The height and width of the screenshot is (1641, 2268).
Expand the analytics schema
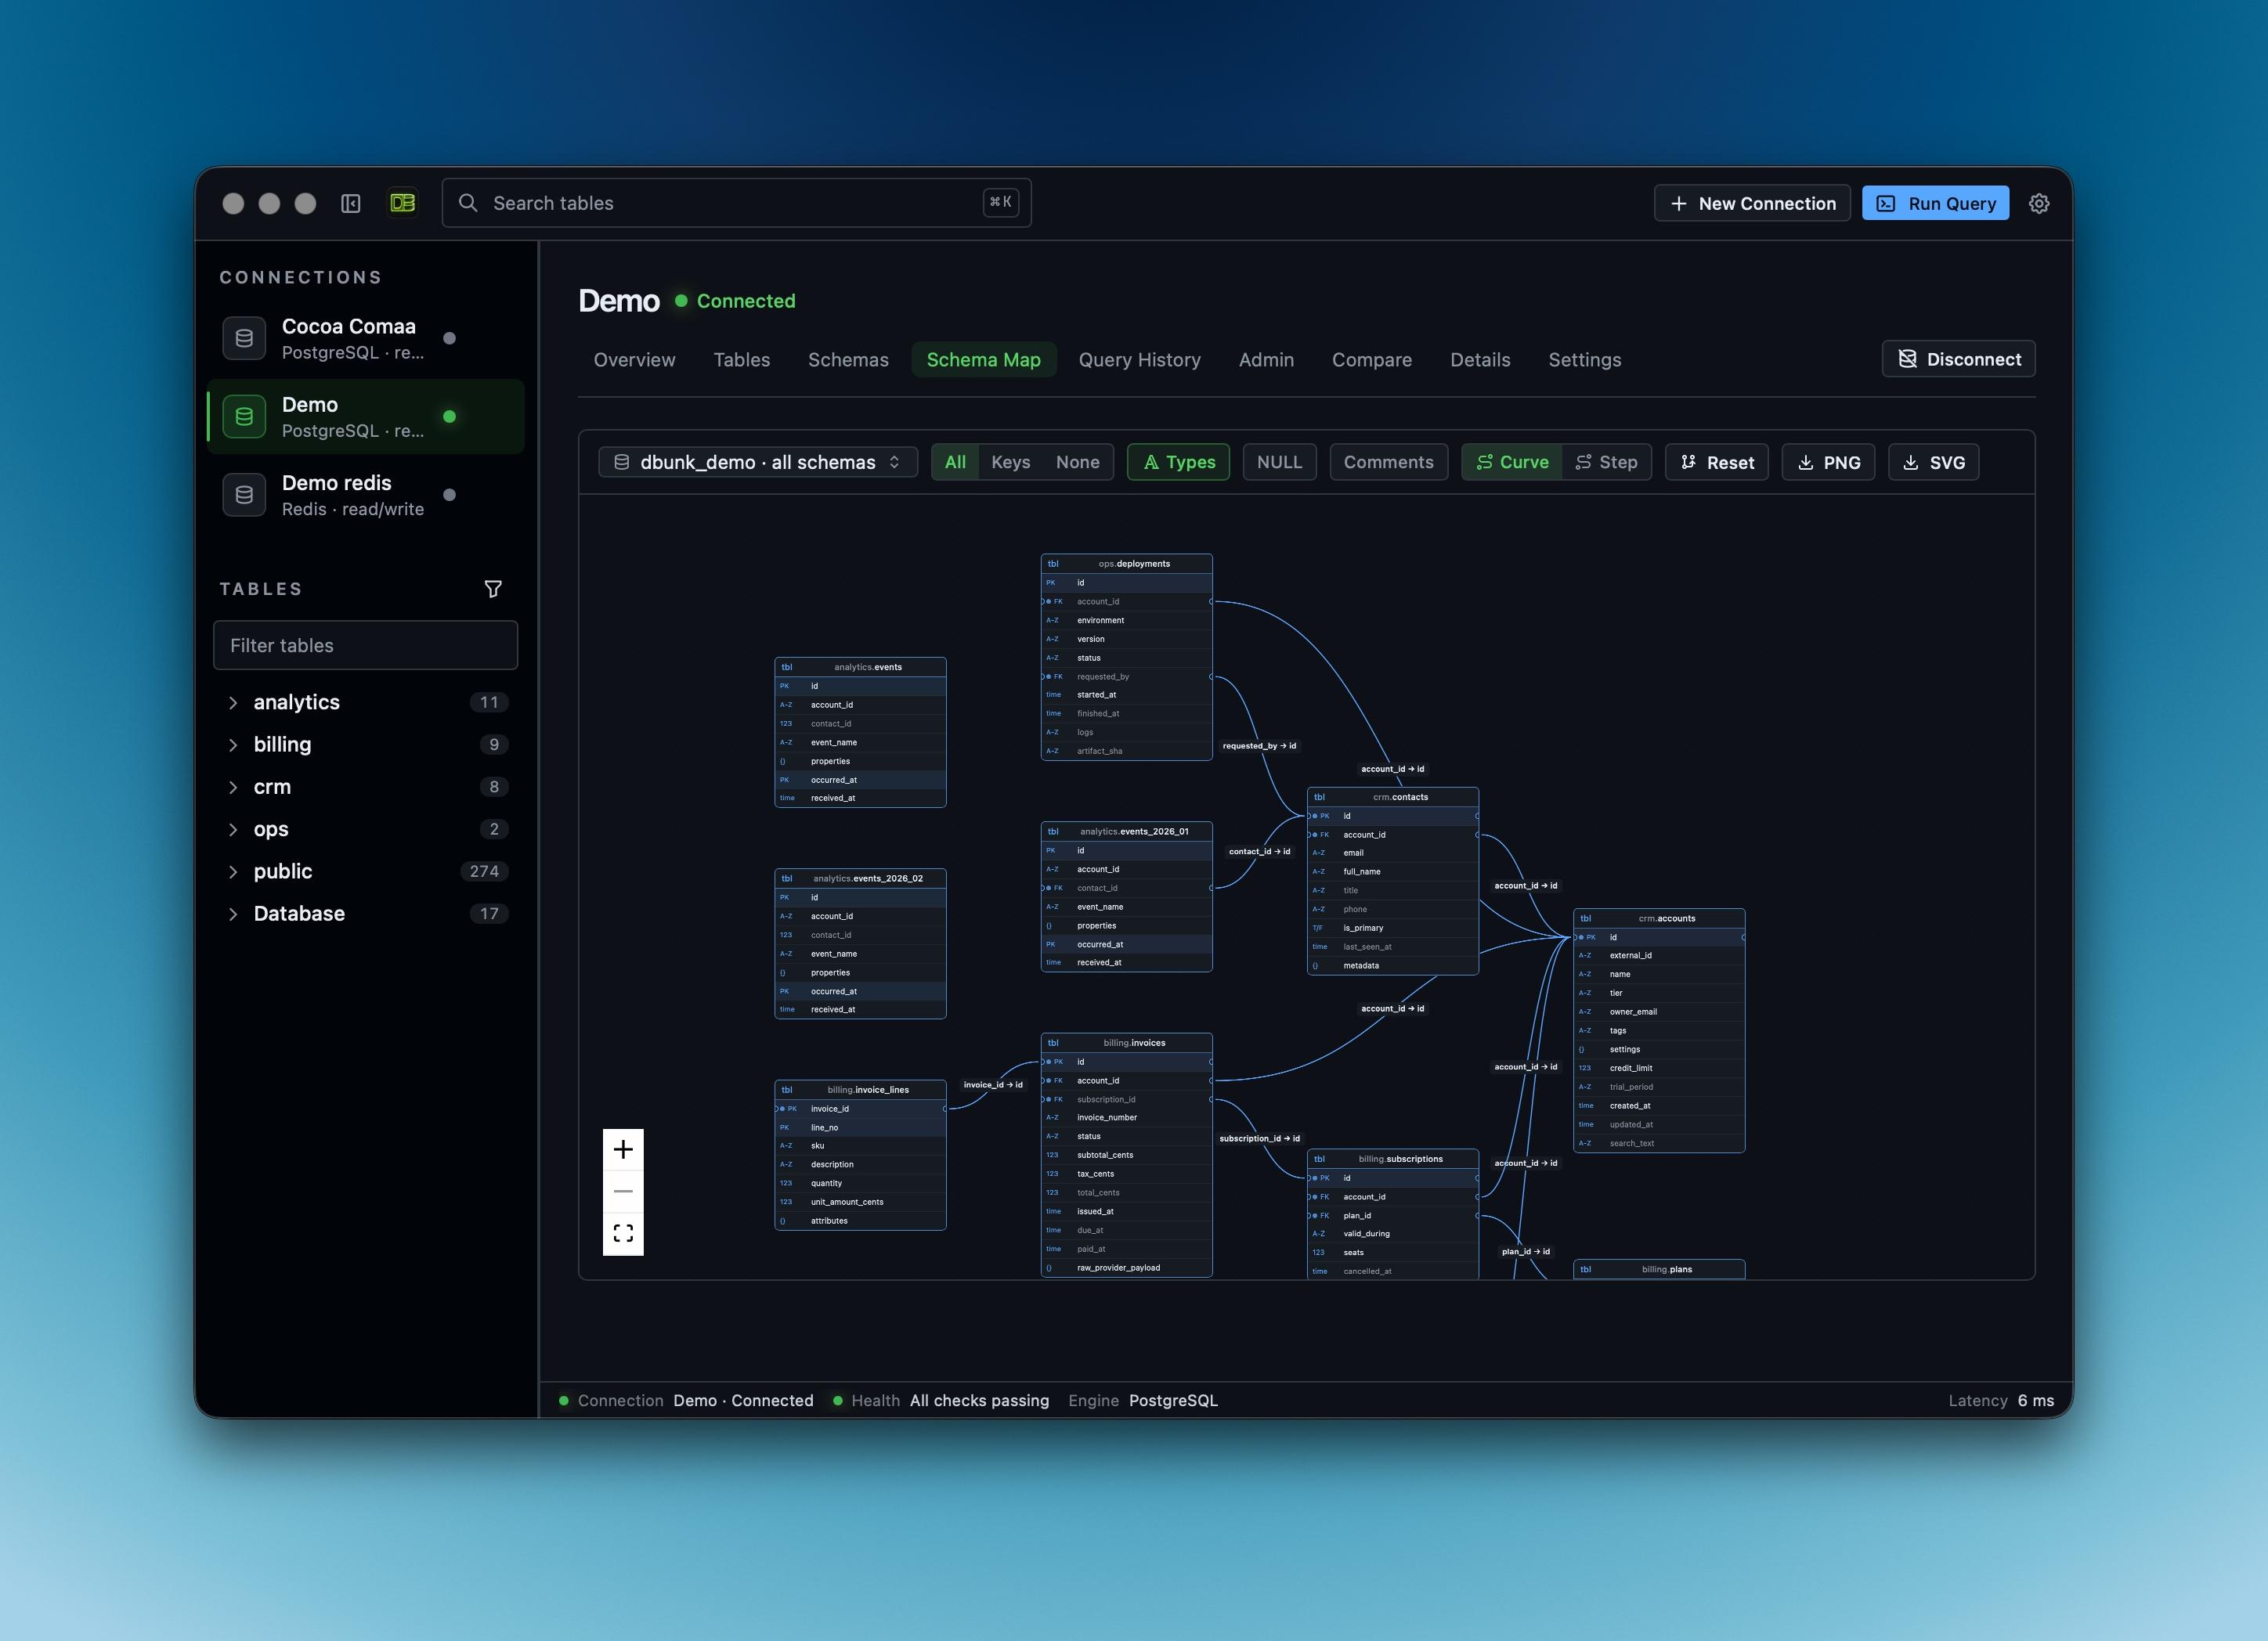tap(233, 703)
